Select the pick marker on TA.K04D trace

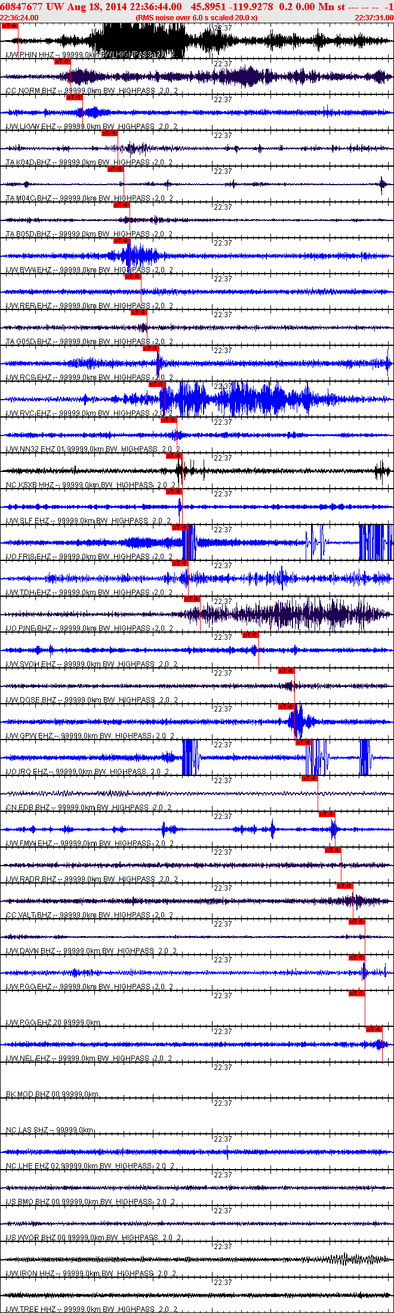pyautogui.click(x=110, y=133)
